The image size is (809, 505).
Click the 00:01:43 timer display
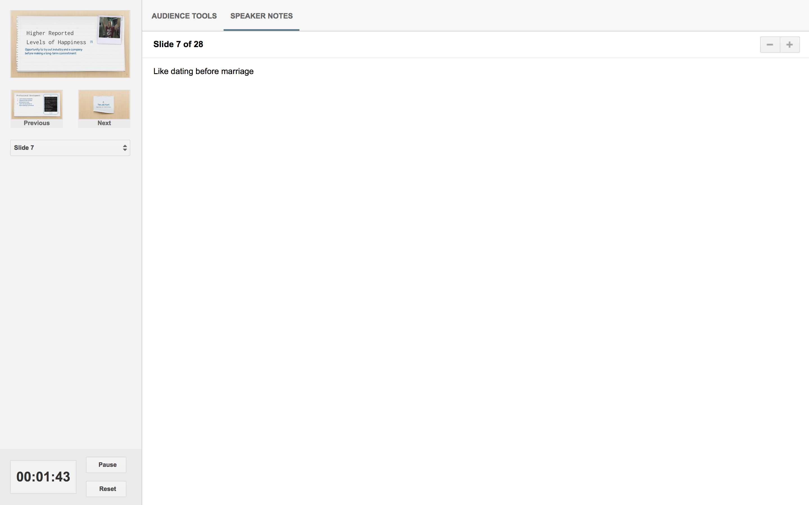tap(43, 477)
